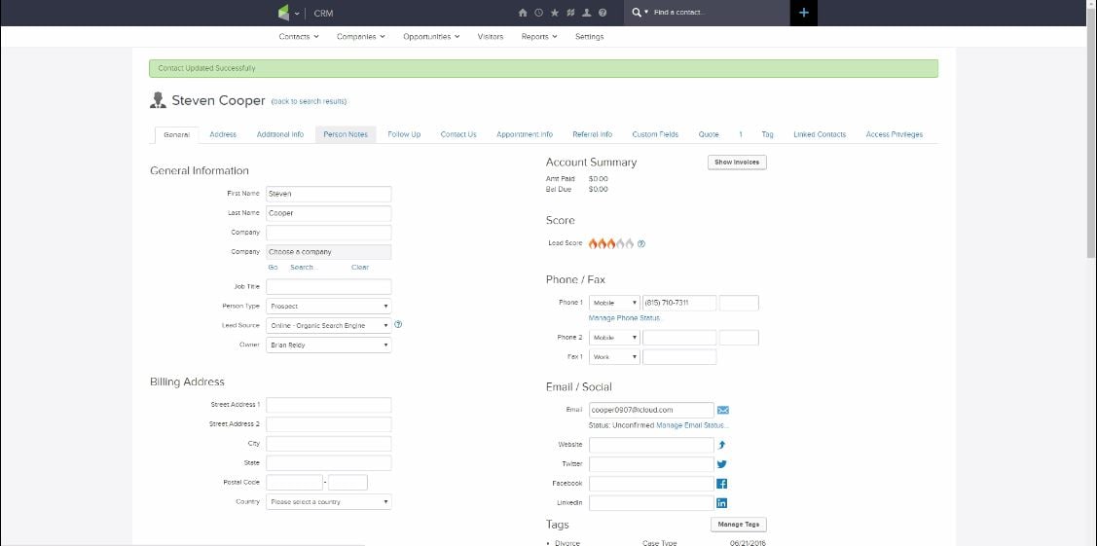The height and width of the screenshot is (546, 1097).
Task: Click the Home icon in top bar
Action: pos(523,13)
